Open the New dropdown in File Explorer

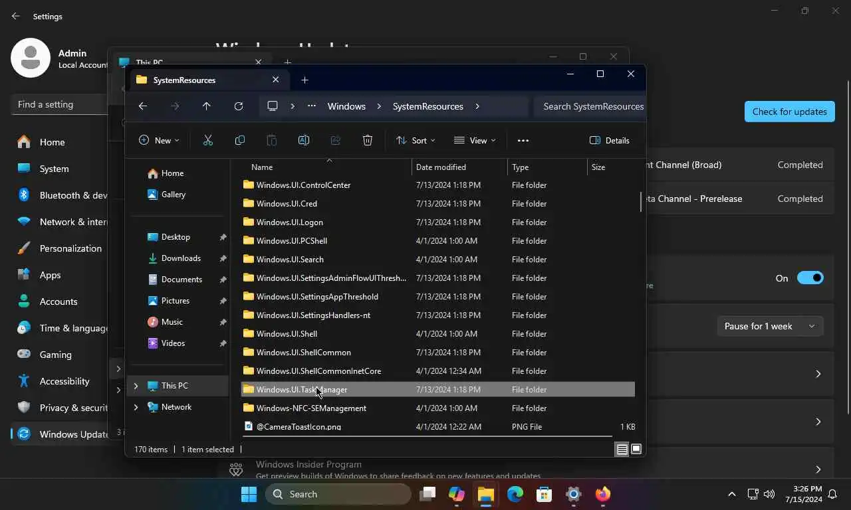159,140
